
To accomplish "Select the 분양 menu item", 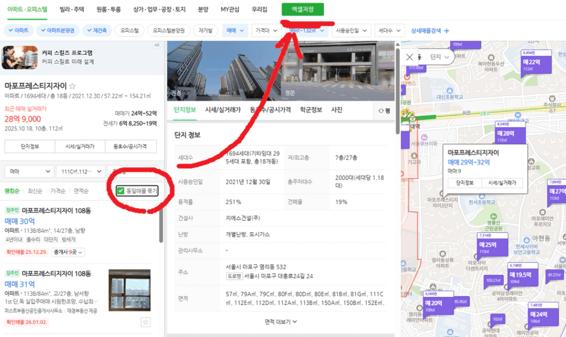I will pyautogui.click(x=203, y=9).
